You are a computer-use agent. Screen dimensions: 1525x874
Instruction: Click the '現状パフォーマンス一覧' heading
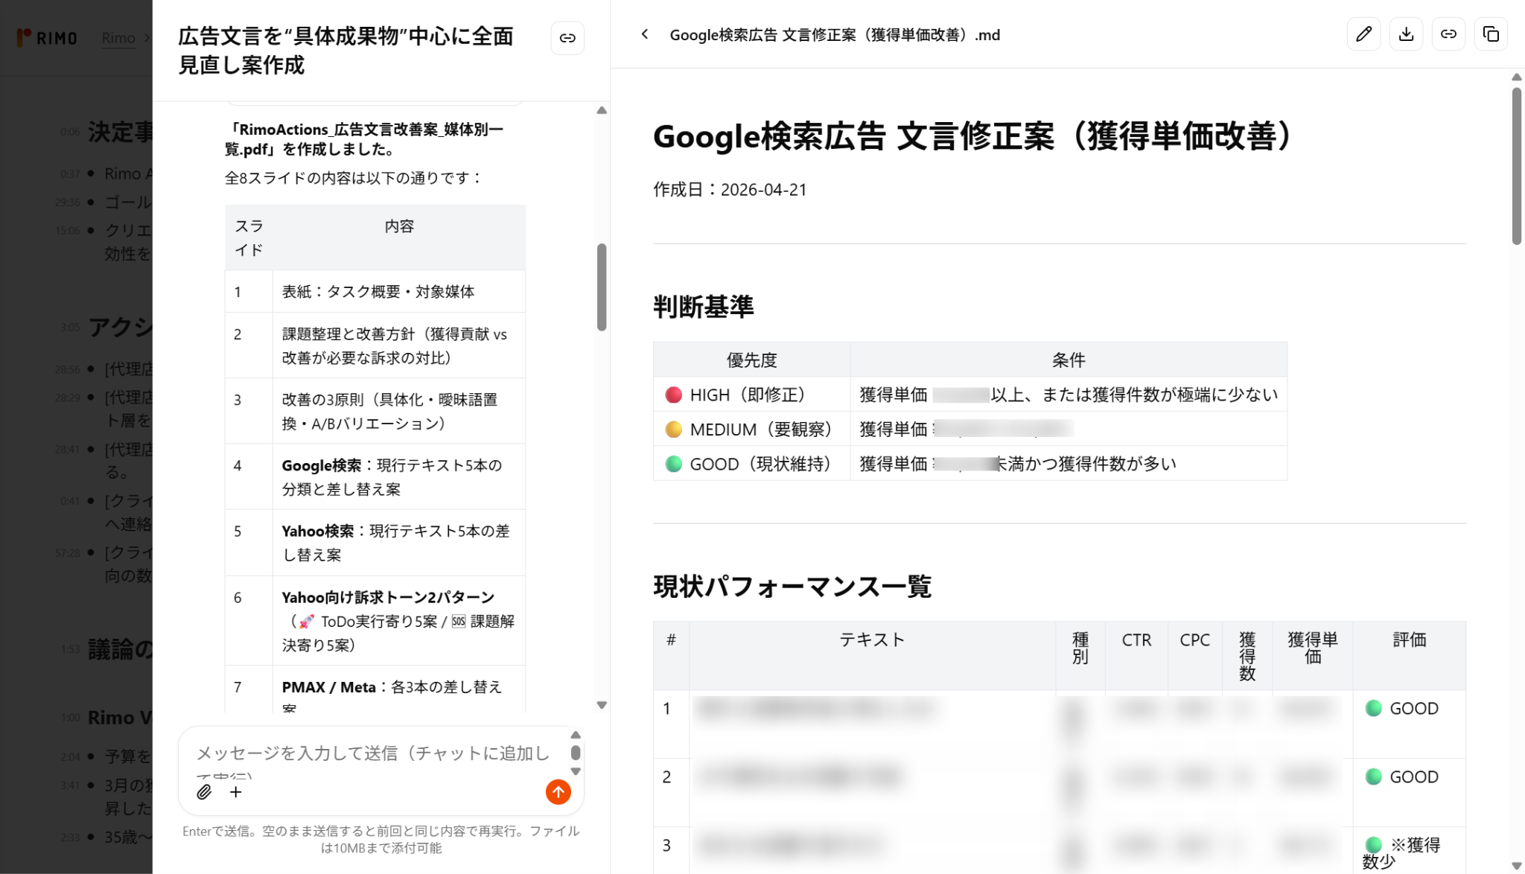tap(792, 586)
